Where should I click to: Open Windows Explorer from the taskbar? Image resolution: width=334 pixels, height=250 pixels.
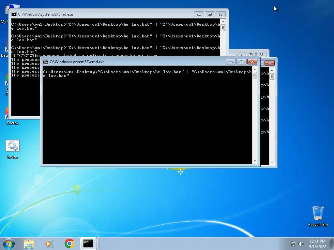click(29, 243)
